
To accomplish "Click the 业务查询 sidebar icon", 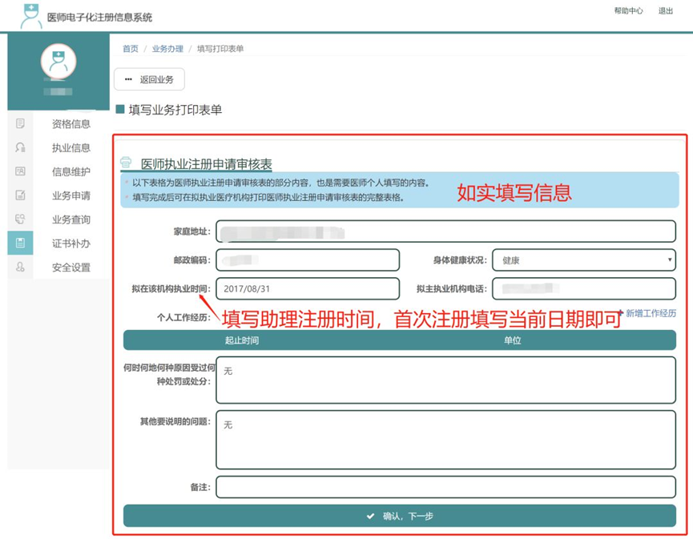I will (x=20, y=219).
